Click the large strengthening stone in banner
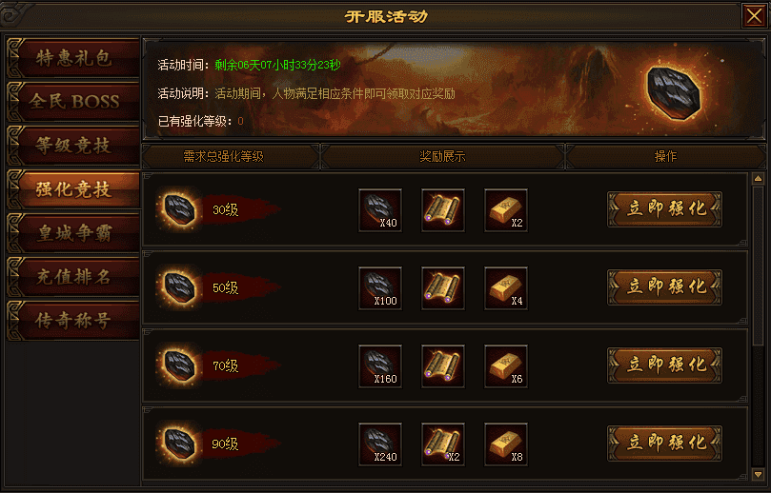 (x=673, y=93)
